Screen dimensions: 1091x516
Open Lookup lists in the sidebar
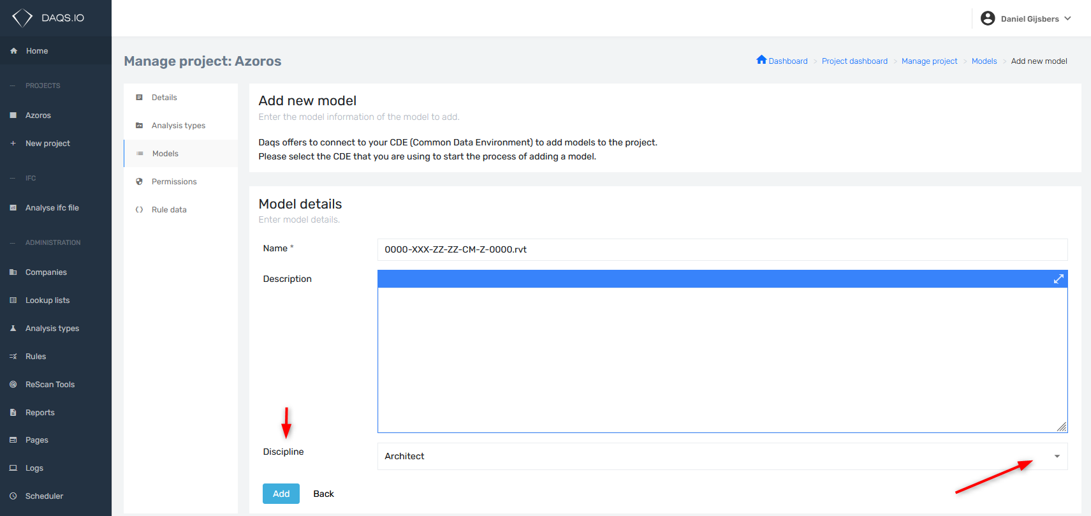pos(55,300)
